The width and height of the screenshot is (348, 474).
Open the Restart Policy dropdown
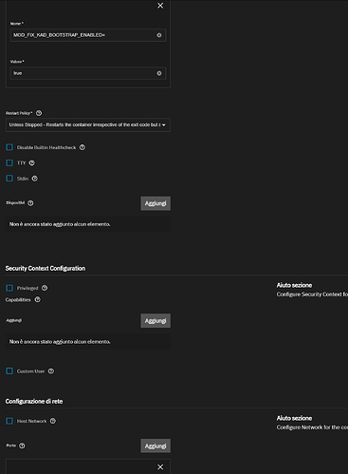[88, 124]
